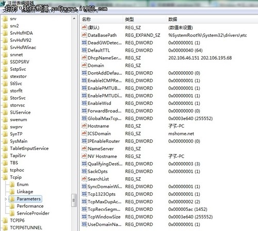The image size is (258, 231).
Task: Select the SSDPSRV folder icon
Action: pyautogui.click(x=5, y=62)
